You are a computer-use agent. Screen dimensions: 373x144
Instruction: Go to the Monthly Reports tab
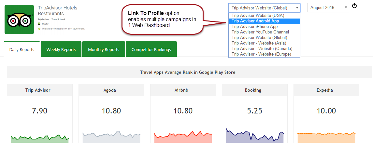pos(104,50)
